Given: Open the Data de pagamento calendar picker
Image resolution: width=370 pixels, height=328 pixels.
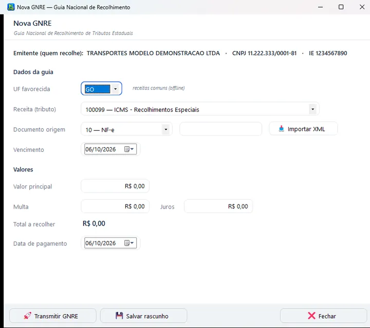Looking at the screenshot, I should click(x=129, y=243).
